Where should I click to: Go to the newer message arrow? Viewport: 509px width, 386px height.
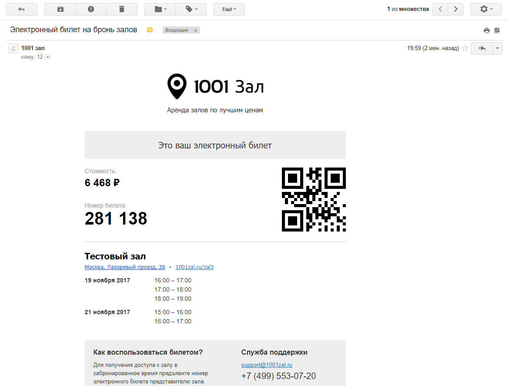(x=440, y=9)
